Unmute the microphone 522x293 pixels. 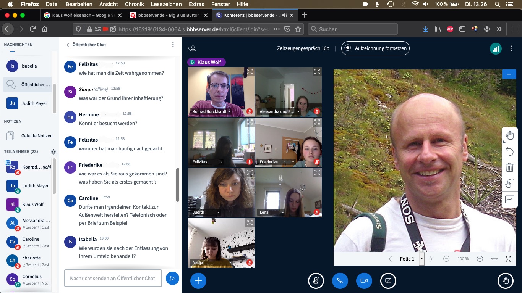click(316, 281)
